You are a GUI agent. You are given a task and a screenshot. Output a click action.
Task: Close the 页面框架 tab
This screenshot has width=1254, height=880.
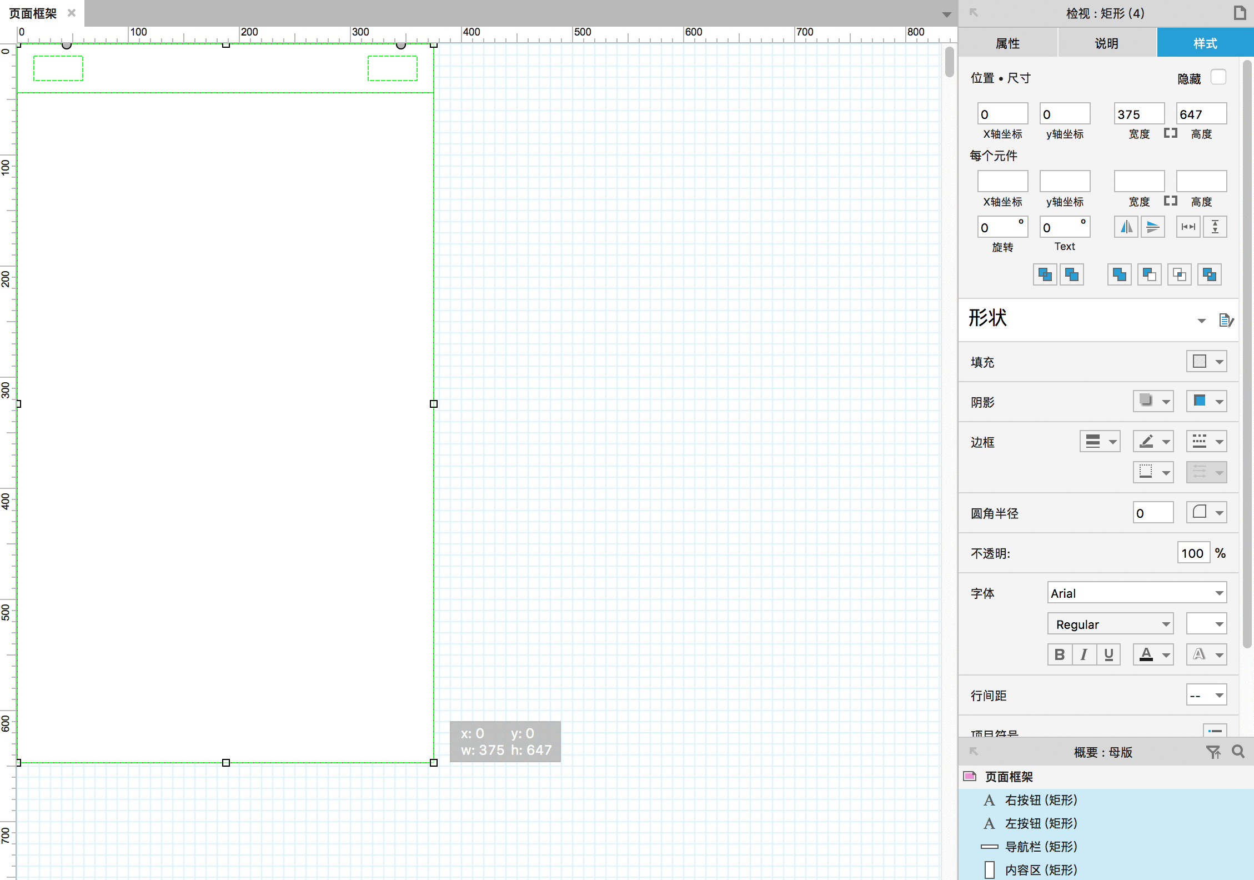[72, 13]
